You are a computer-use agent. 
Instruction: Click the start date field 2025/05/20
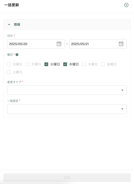(36, 44)
